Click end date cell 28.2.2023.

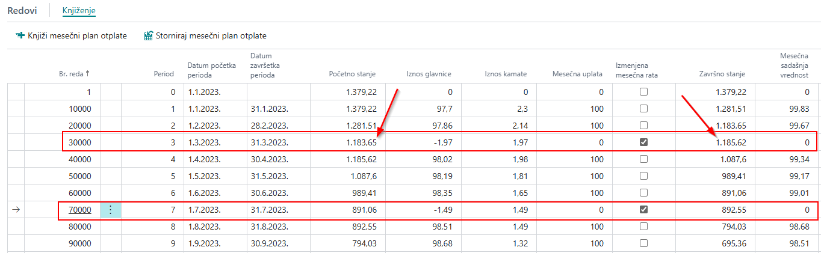pyautogui.click(x=269, y=126)
